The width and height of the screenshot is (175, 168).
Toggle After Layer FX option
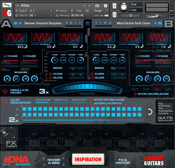91,103
